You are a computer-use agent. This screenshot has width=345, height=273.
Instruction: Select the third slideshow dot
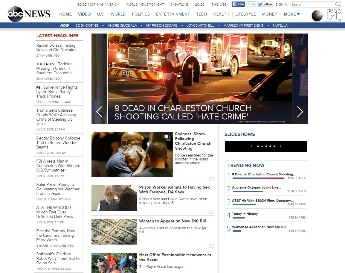coord(266,146)
